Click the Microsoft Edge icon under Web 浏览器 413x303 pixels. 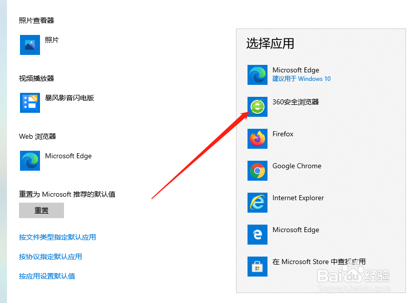pyautogui.click(x=30, y=161)
